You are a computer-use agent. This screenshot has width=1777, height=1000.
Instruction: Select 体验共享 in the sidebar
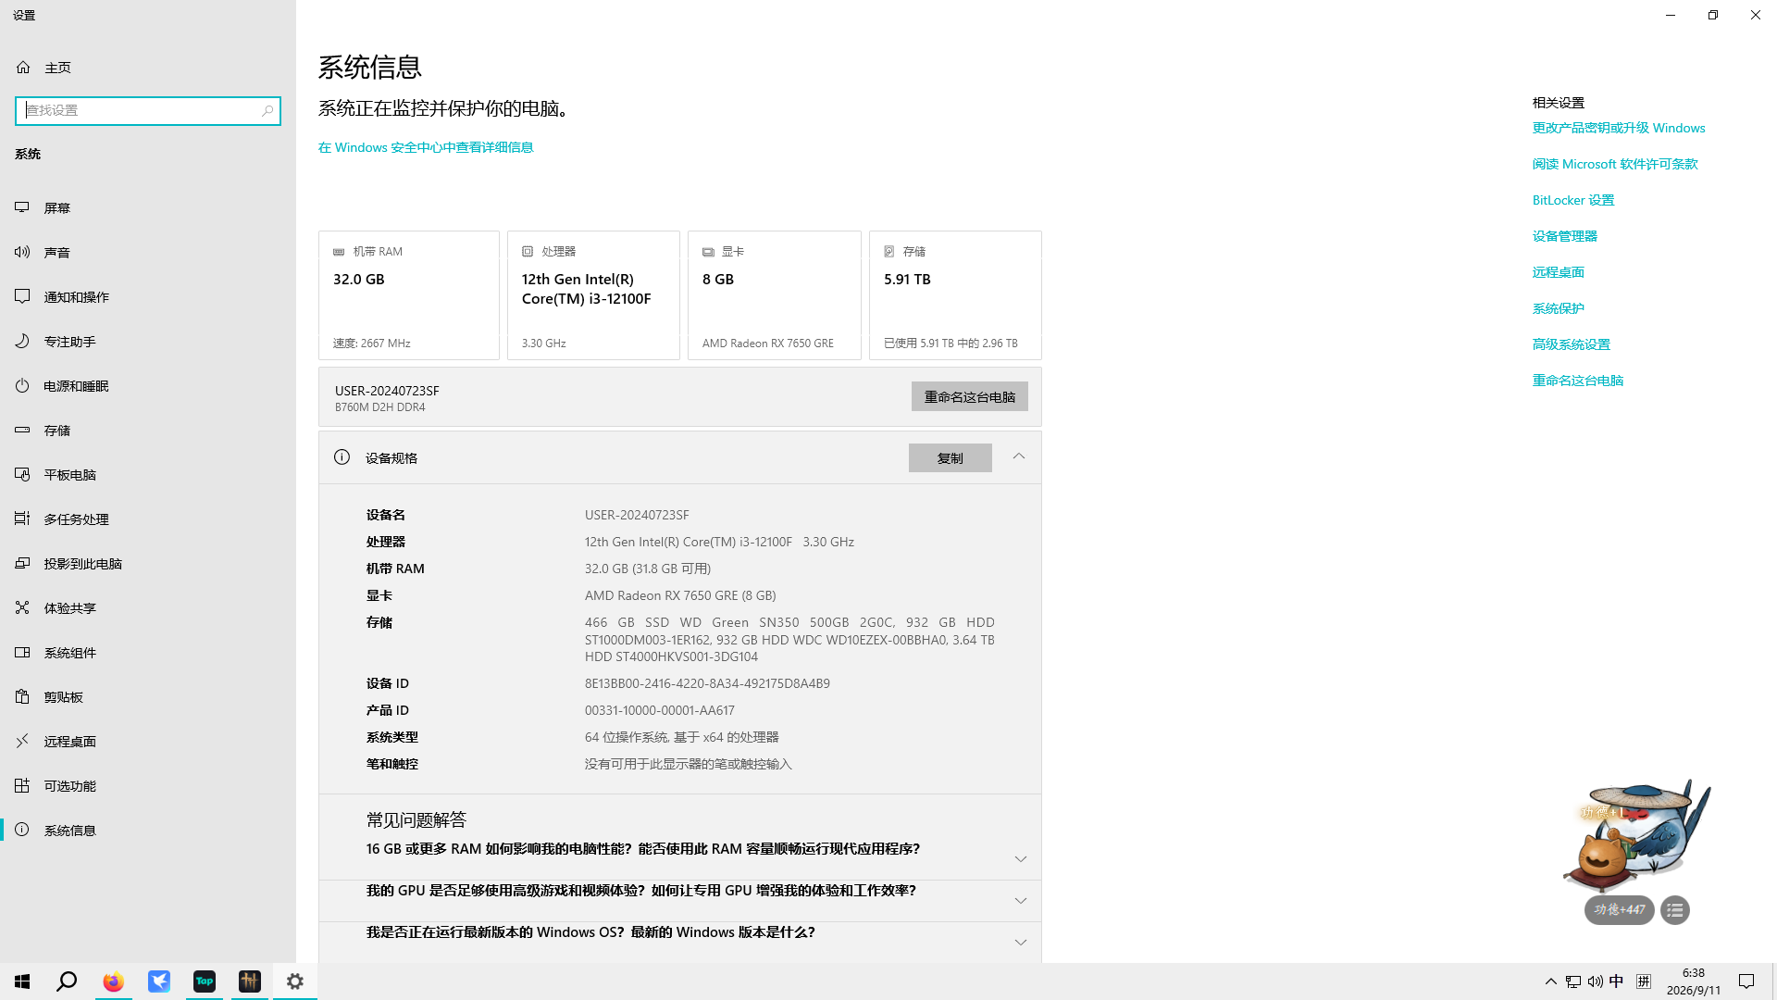tap(148, 608)
